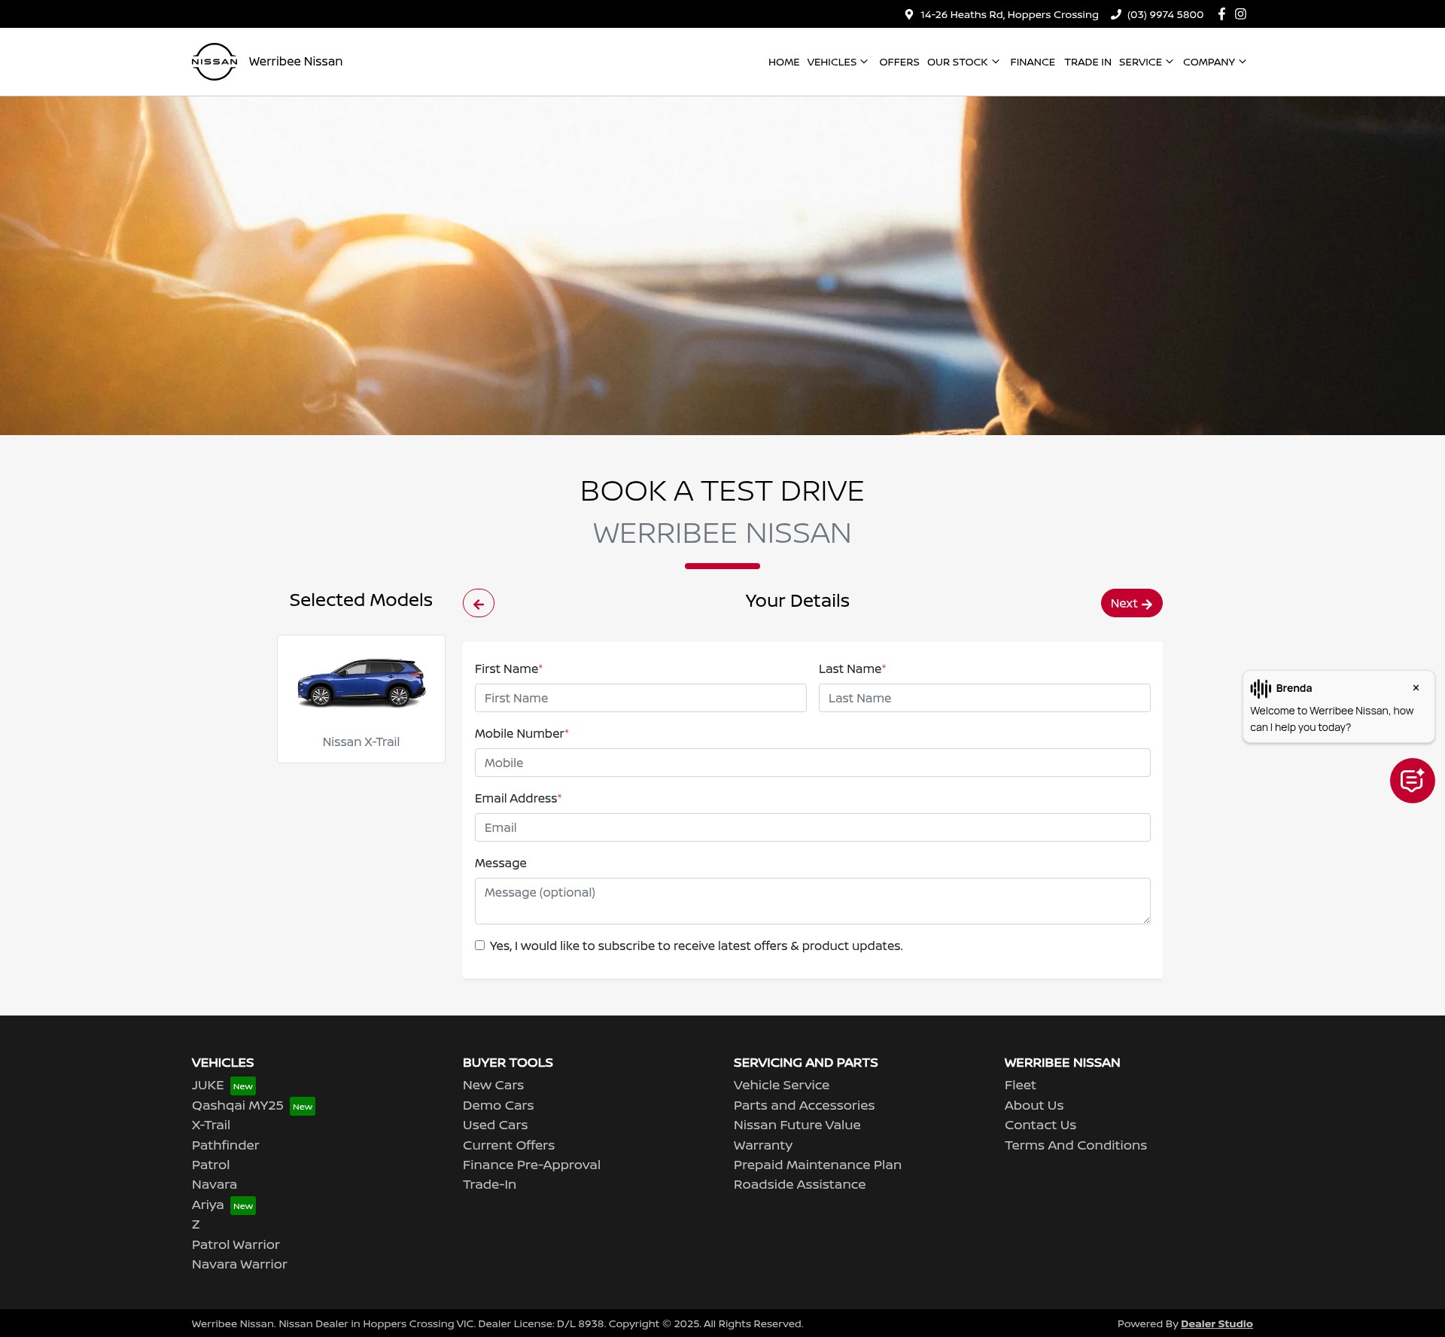This screenshot has height=1337, width=1445.
Task: Open Contact Us footer link
Action: [1040, 1125]
